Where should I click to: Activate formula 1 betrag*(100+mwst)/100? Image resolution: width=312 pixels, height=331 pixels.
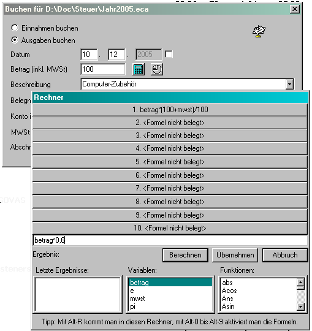[170, 110]
